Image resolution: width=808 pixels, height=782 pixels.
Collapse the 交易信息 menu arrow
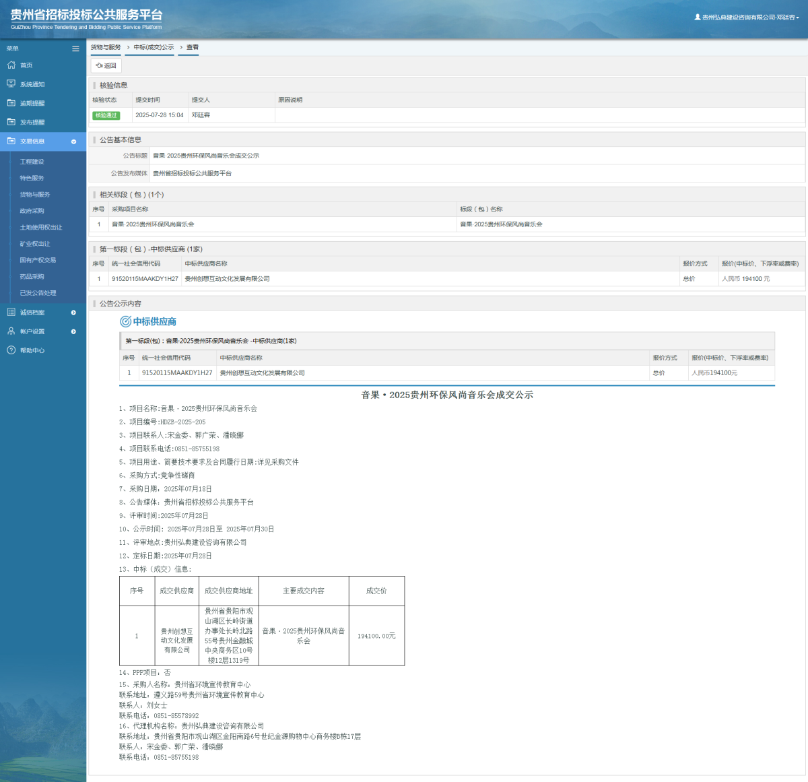tap(73, 141)
